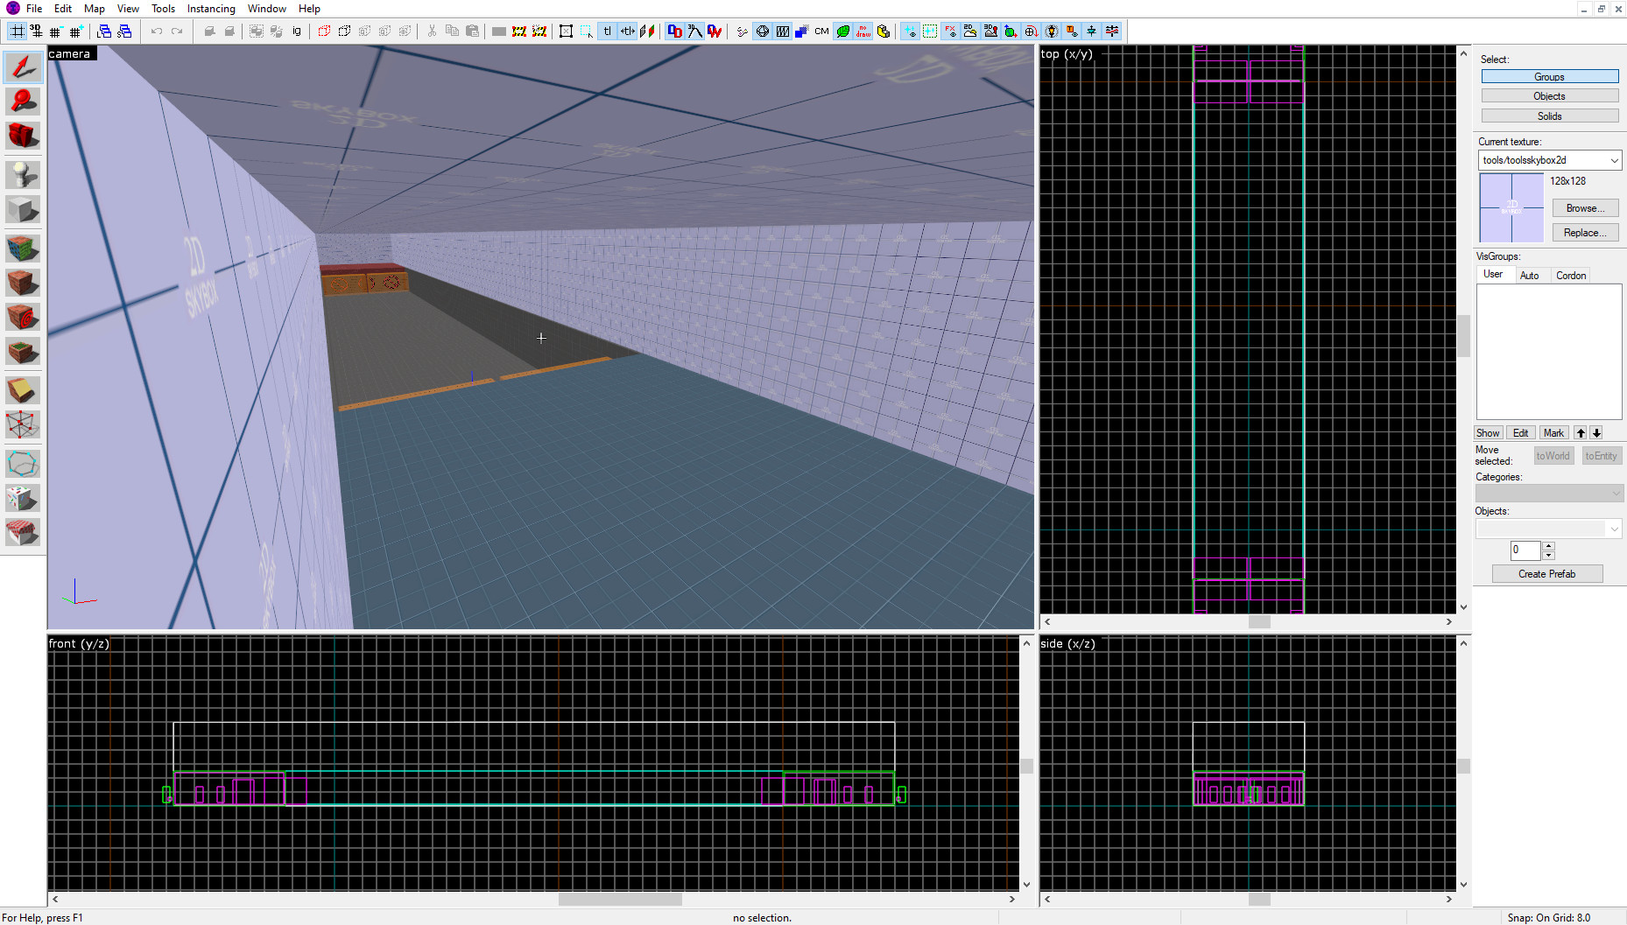1627x925 pixels.
Task: Select the gray Block tool
Action: coord(23,209)
